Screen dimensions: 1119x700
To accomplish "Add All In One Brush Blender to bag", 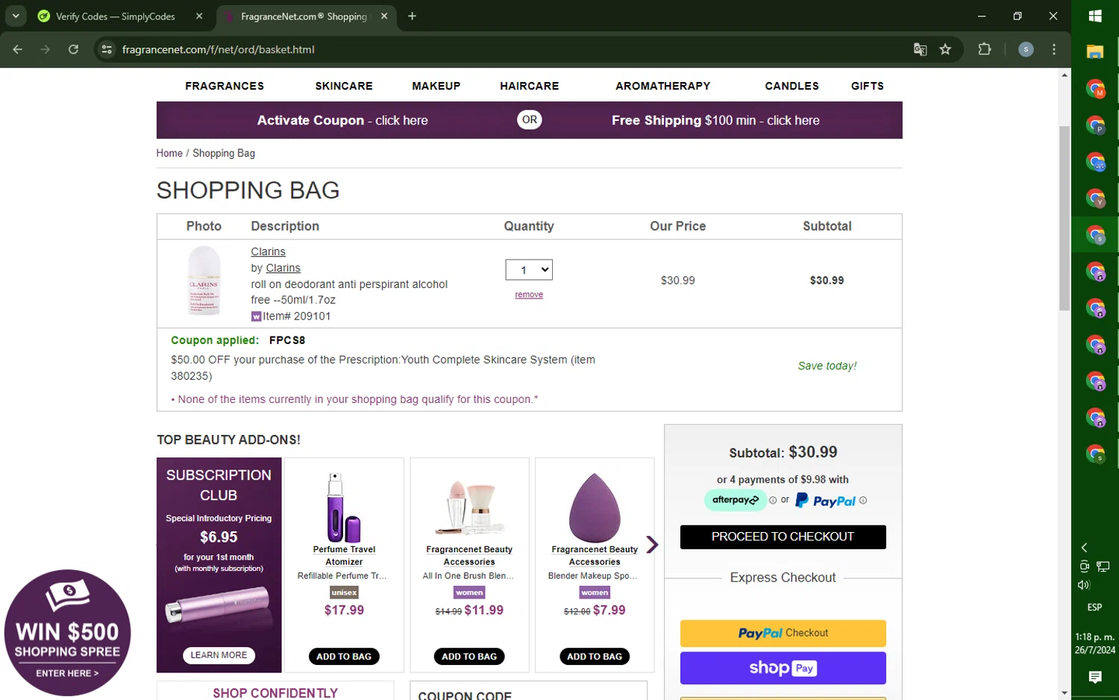I will [x=469, y=657].
